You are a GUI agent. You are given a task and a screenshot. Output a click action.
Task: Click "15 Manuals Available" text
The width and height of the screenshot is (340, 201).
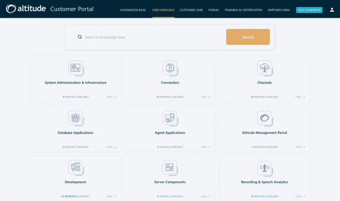coord(265,197)
